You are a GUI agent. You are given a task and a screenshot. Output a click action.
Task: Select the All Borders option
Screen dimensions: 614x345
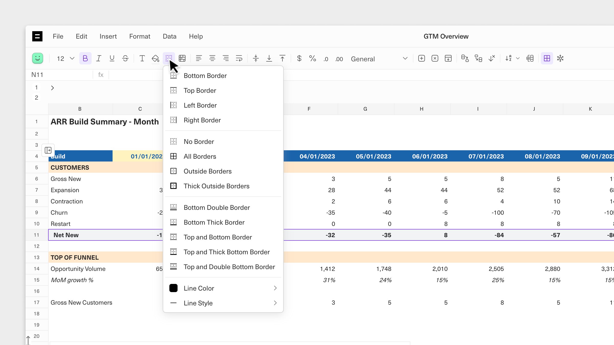(200, 156)
